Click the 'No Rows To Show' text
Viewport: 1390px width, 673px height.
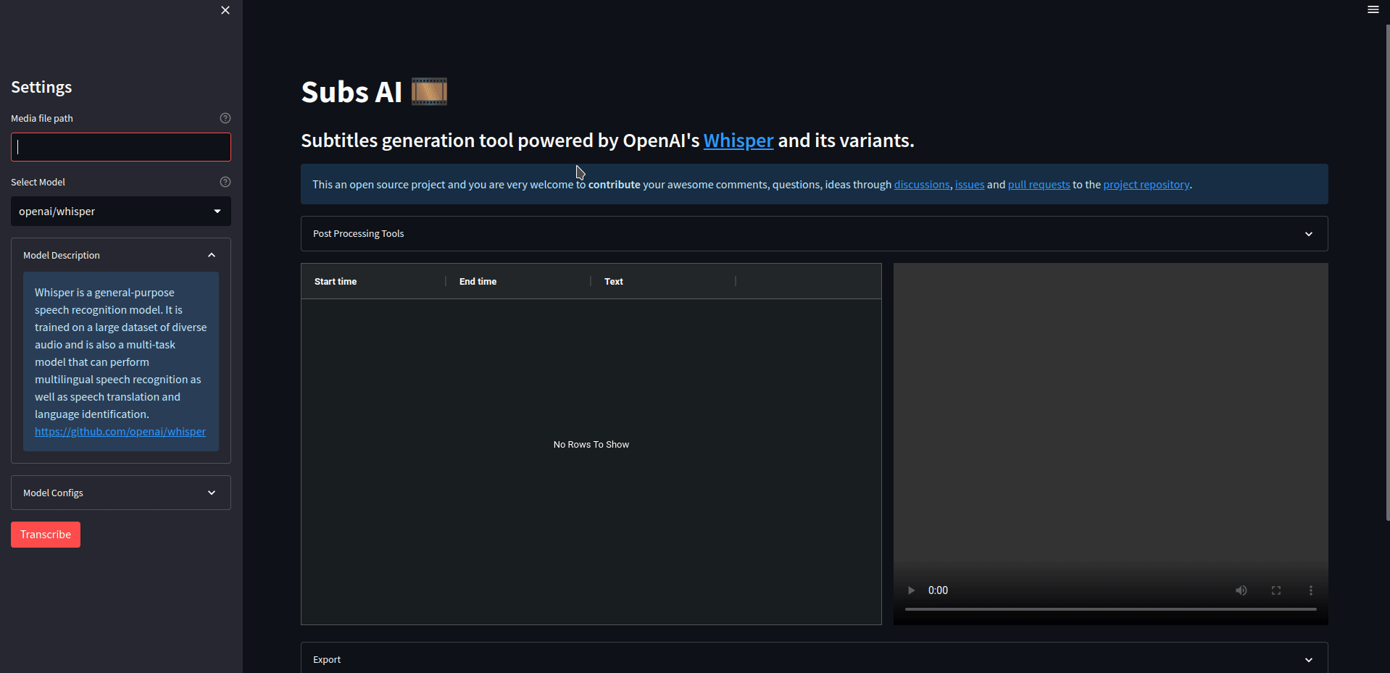coord(591,445)
